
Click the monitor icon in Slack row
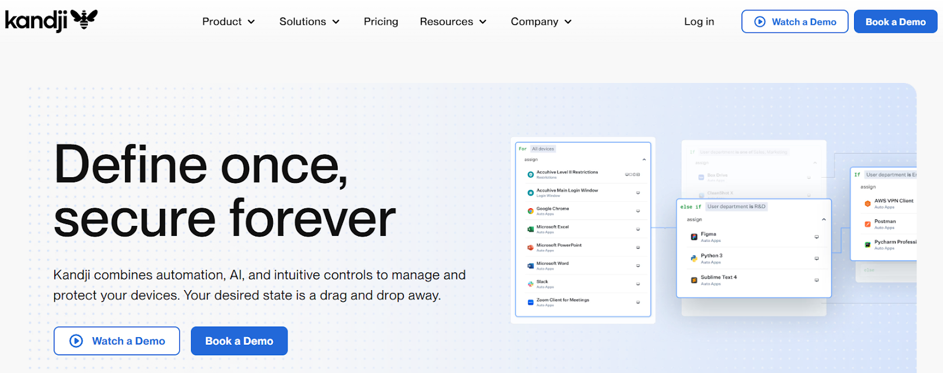638,284
